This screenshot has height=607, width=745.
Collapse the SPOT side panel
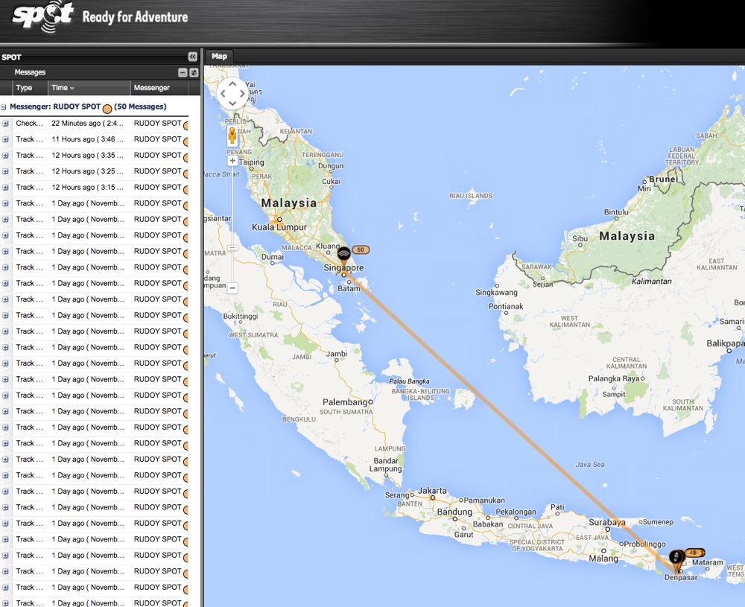coord(192,57)
